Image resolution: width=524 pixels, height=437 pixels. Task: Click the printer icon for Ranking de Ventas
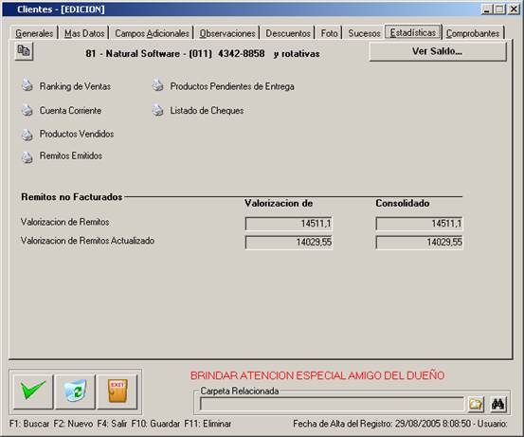[x=27, y=85]
